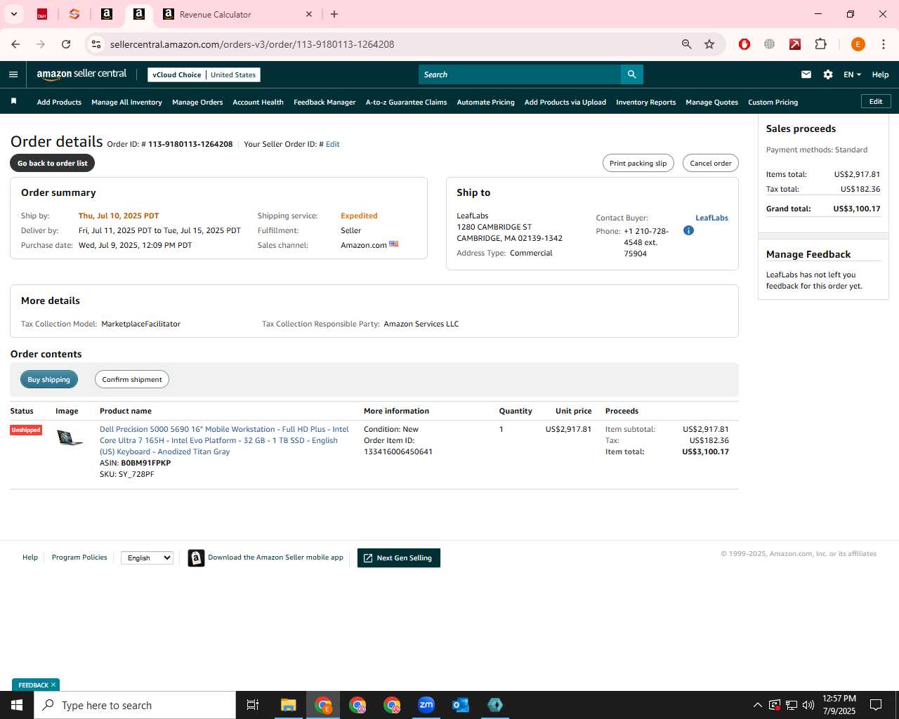
Task: Click the Help link in header
Action: pyautogui.click(x=880, y=74)
